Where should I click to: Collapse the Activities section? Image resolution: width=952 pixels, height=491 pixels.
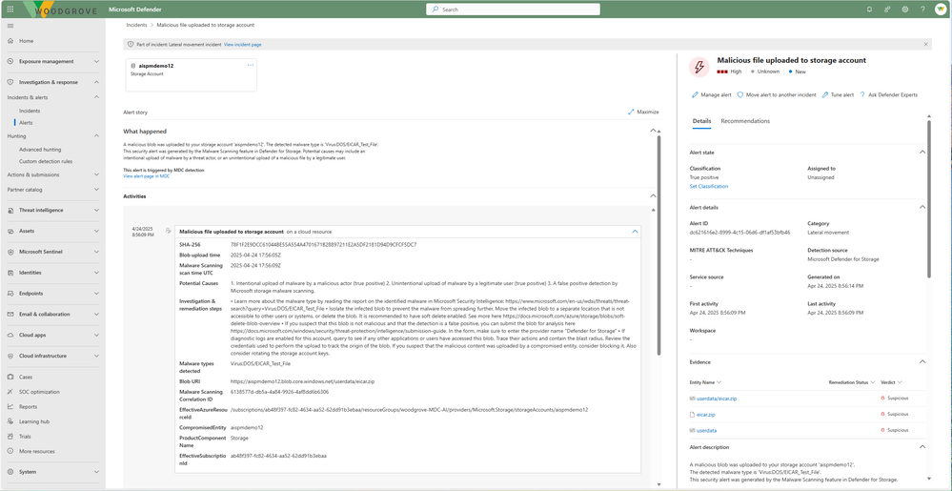pos(653,196)
